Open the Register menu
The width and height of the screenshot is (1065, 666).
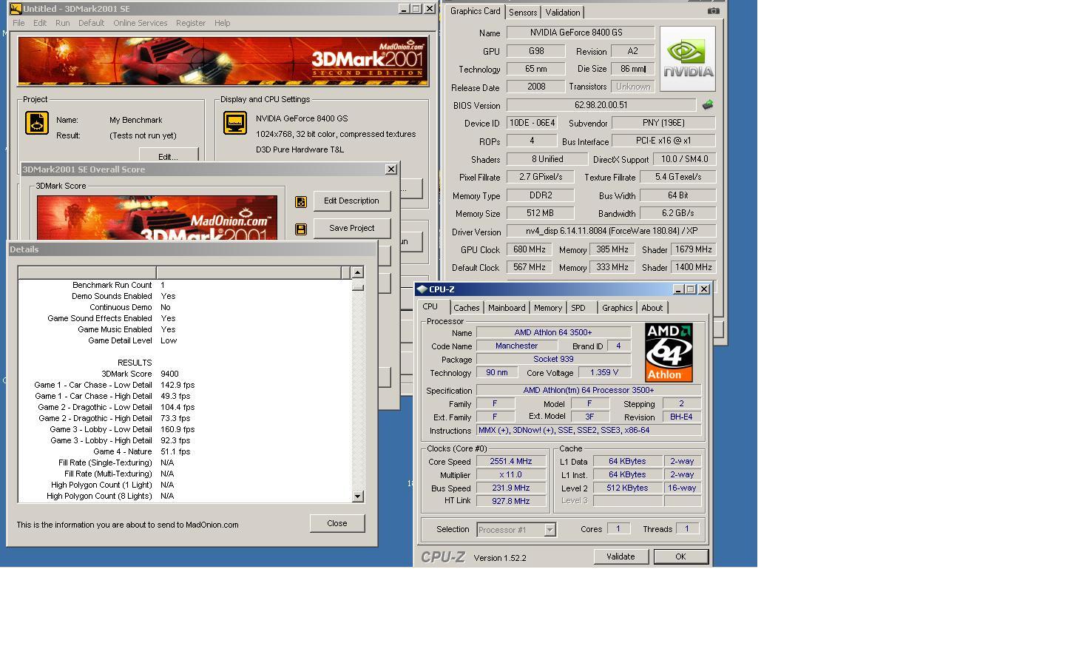pyautogui.click(x=191, y=23)
